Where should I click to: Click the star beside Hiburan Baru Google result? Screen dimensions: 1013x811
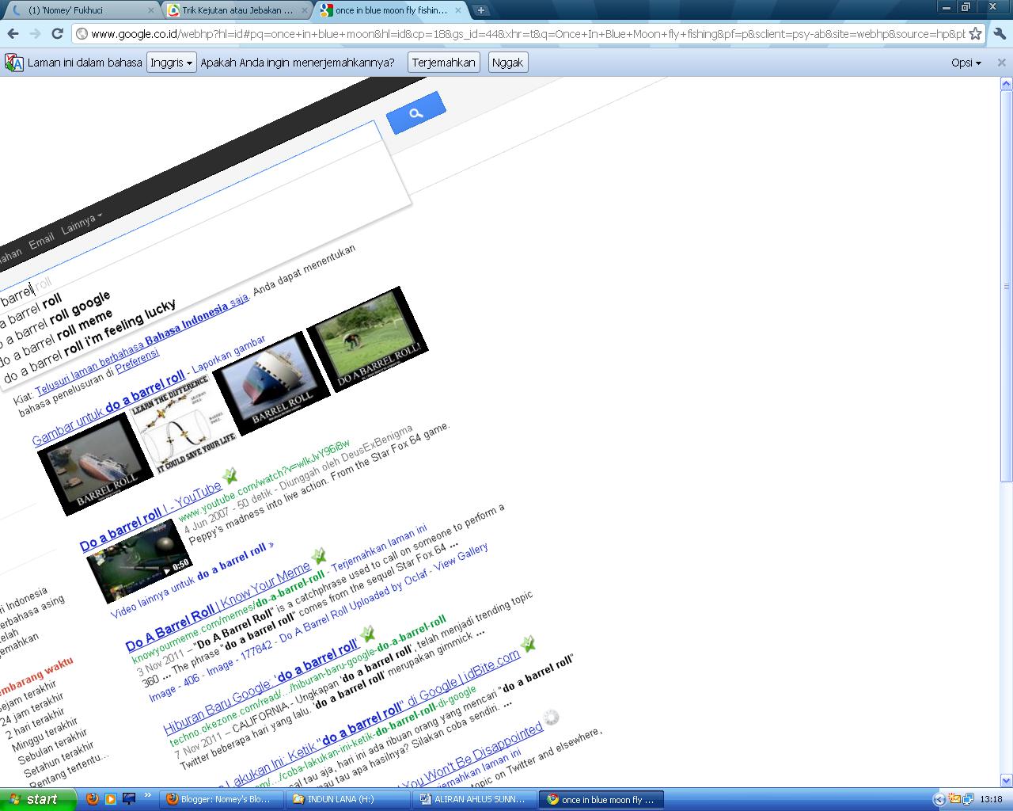pyautogui.click(x=367, y=634)
